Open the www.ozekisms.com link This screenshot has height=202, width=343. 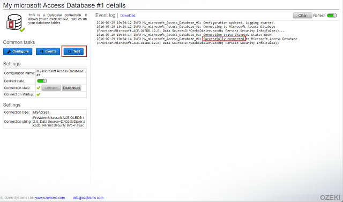tap(50, 198)
